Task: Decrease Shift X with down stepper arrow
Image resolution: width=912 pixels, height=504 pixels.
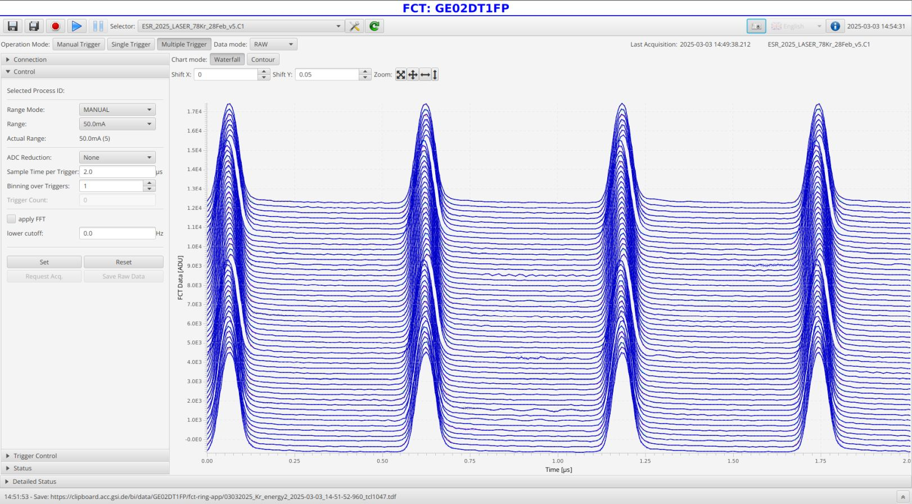Action: coord(264,78)
